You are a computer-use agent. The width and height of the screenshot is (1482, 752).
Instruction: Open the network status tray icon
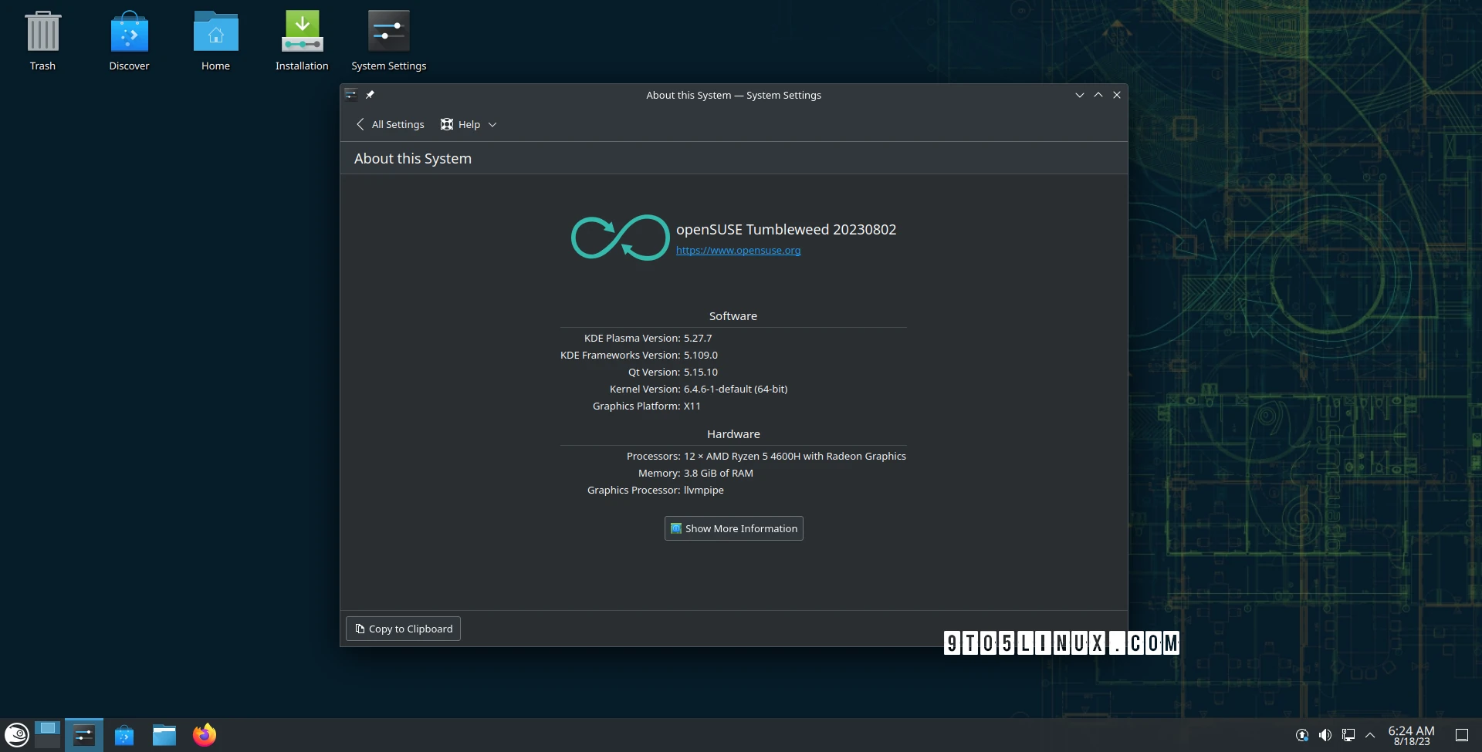pyautogui.click(x=1349, y=734)
